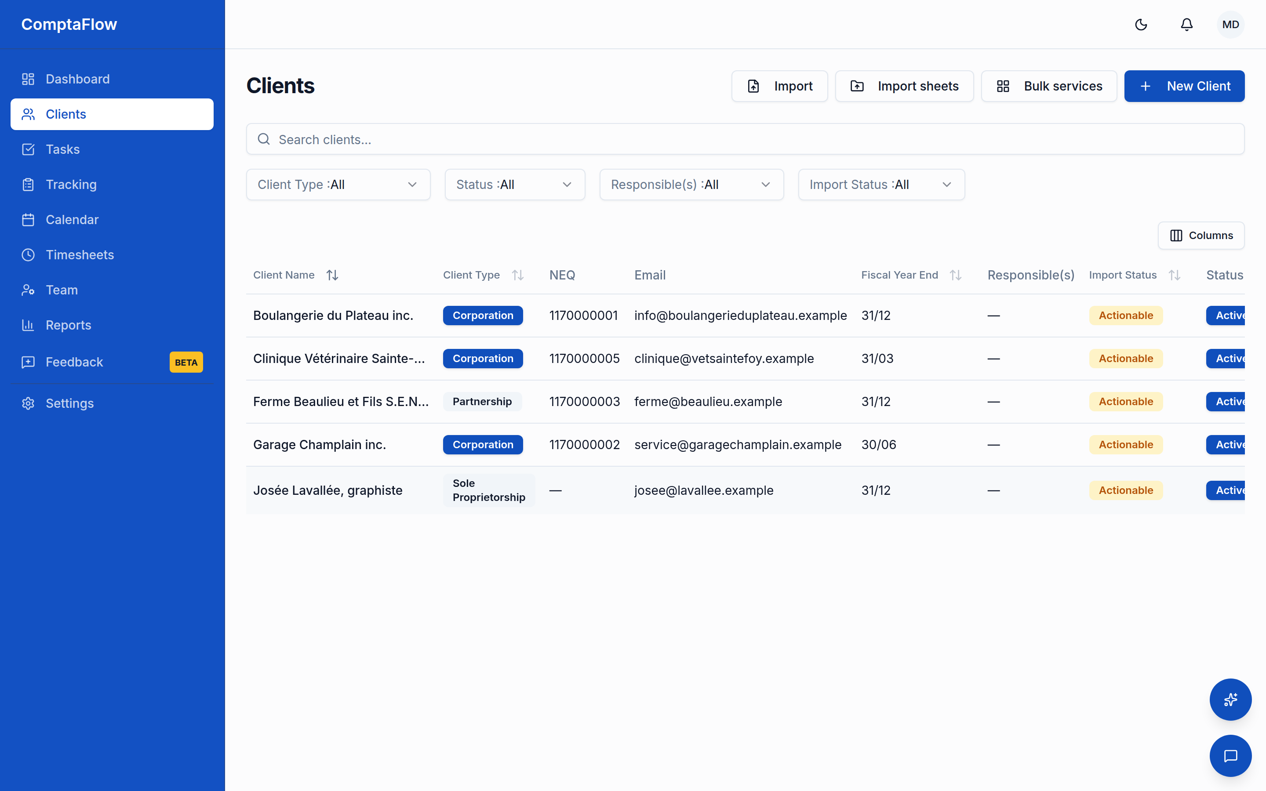The height and width of the screenshot is (791, 1266).
Task: Click the ComptaFlow logo
Action: click(69, 25)
